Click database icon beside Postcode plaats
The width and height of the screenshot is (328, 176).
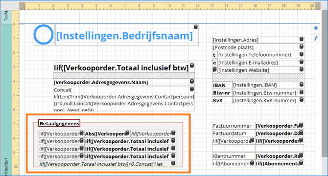tap(301, 46)
